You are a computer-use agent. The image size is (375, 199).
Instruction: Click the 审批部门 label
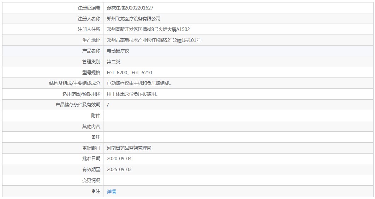pos(91,148)
